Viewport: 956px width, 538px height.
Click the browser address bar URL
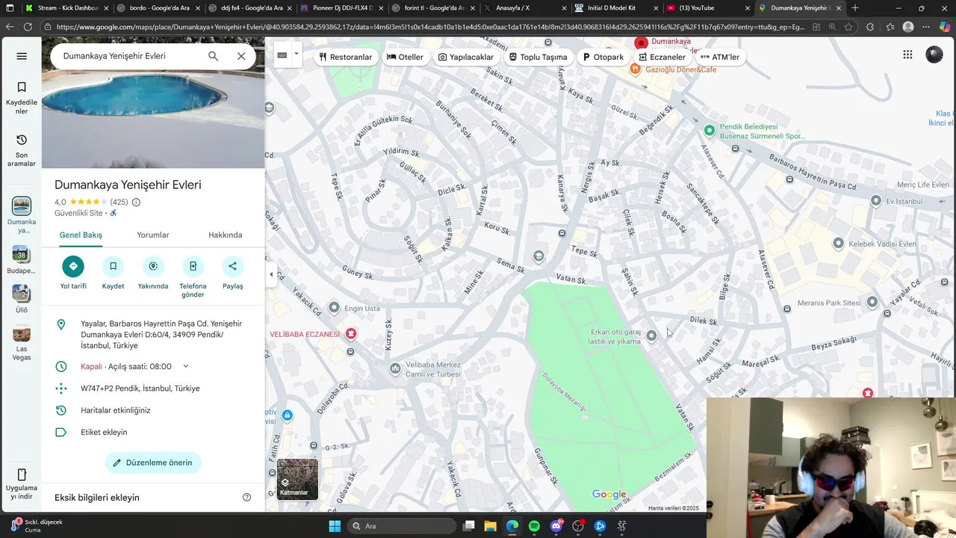[429, 27]
